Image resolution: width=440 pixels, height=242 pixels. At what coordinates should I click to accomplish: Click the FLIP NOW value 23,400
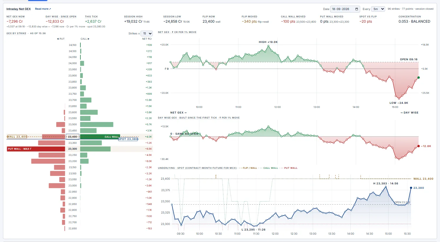209,21
